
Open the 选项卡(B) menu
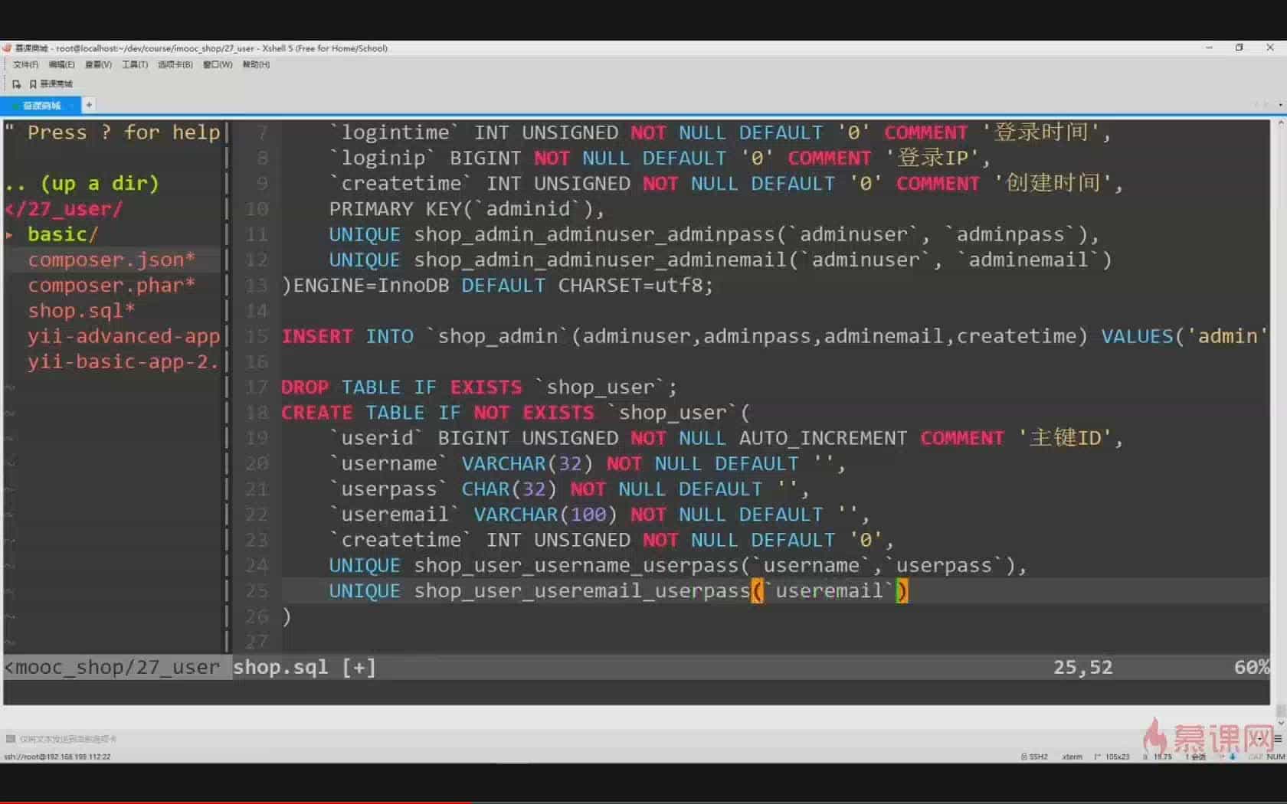click(x=175, y=64)
